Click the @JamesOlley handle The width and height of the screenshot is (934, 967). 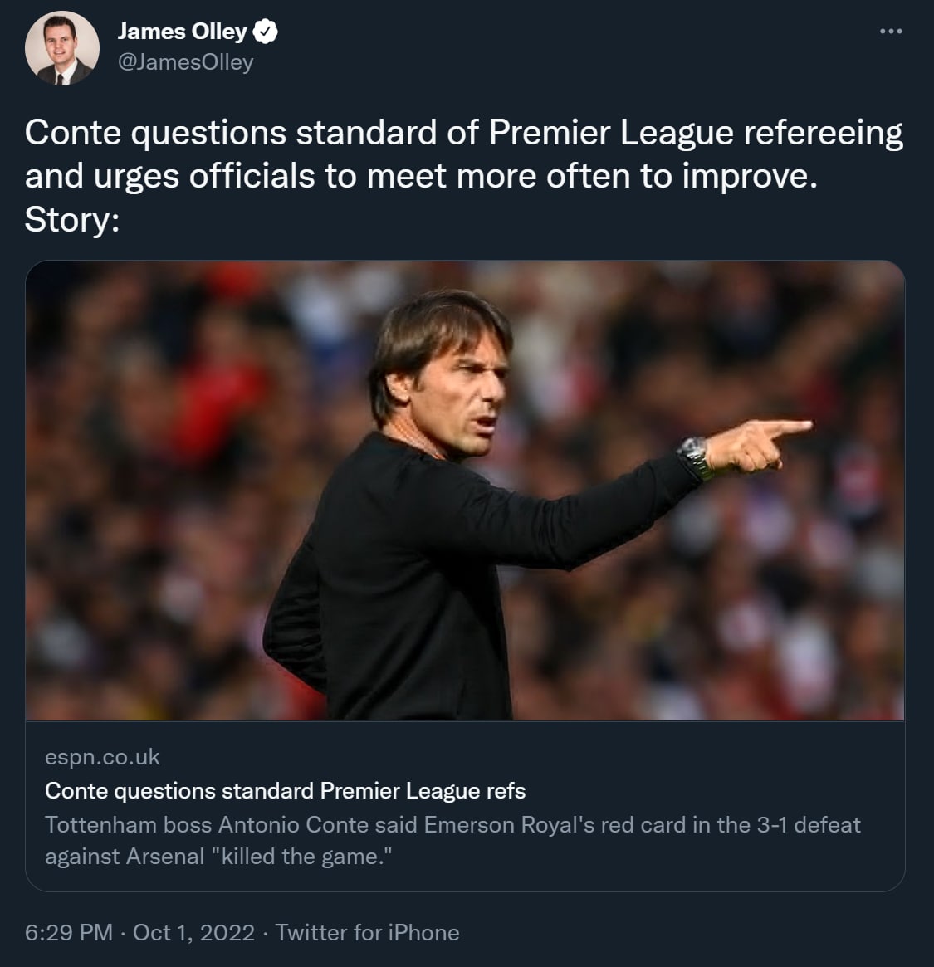tap(185, 62)
